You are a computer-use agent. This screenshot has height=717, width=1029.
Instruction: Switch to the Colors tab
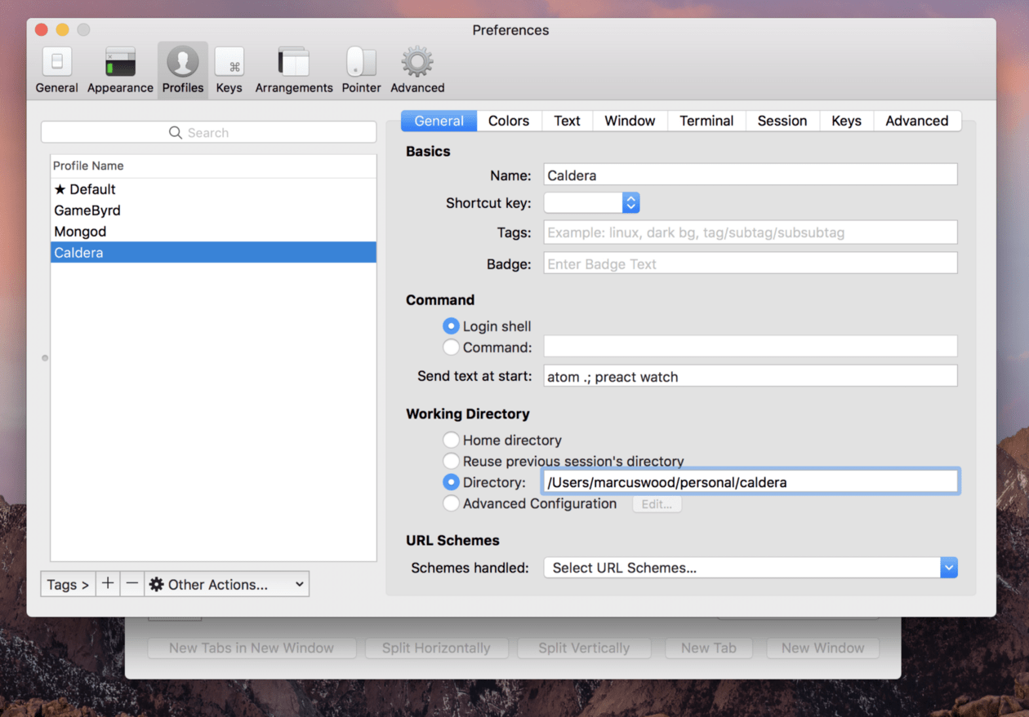(x=508, y=120)
